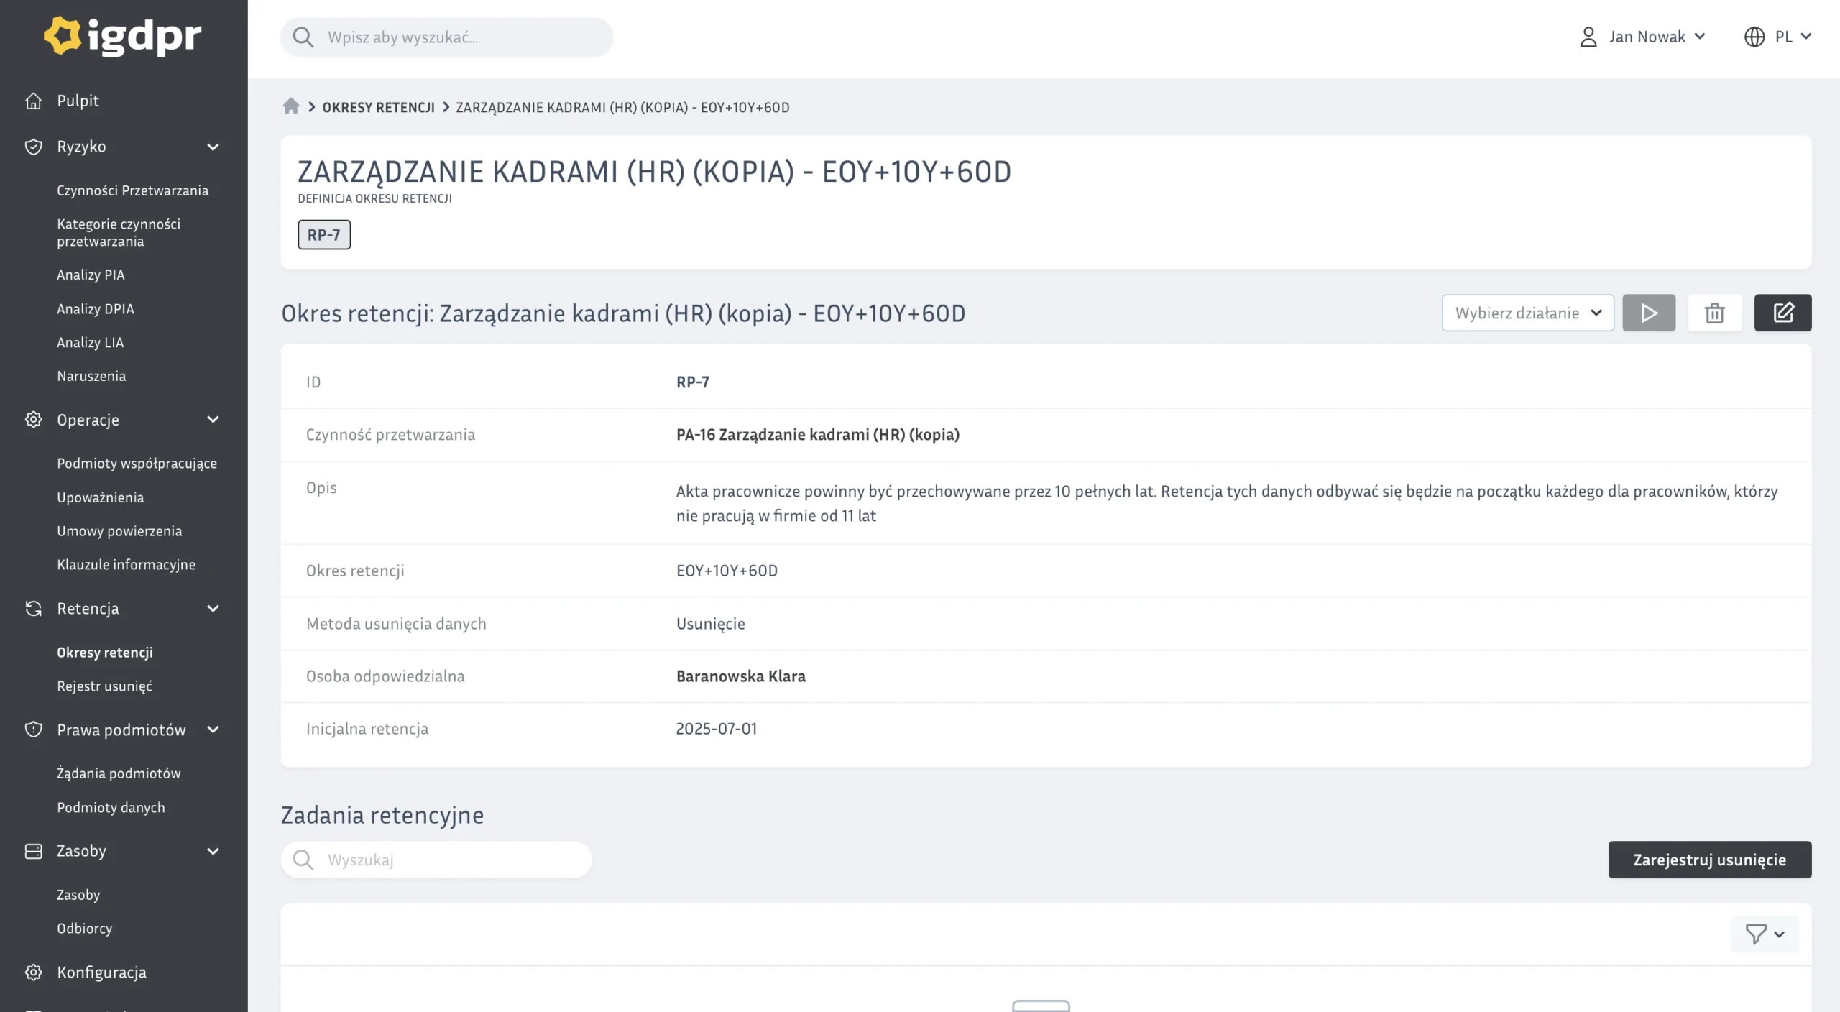Click the igdpr logo
1840x1012 pixels.
point(123,36)
